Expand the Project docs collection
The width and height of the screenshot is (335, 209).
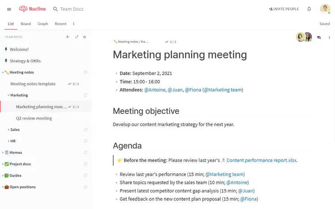3,164
